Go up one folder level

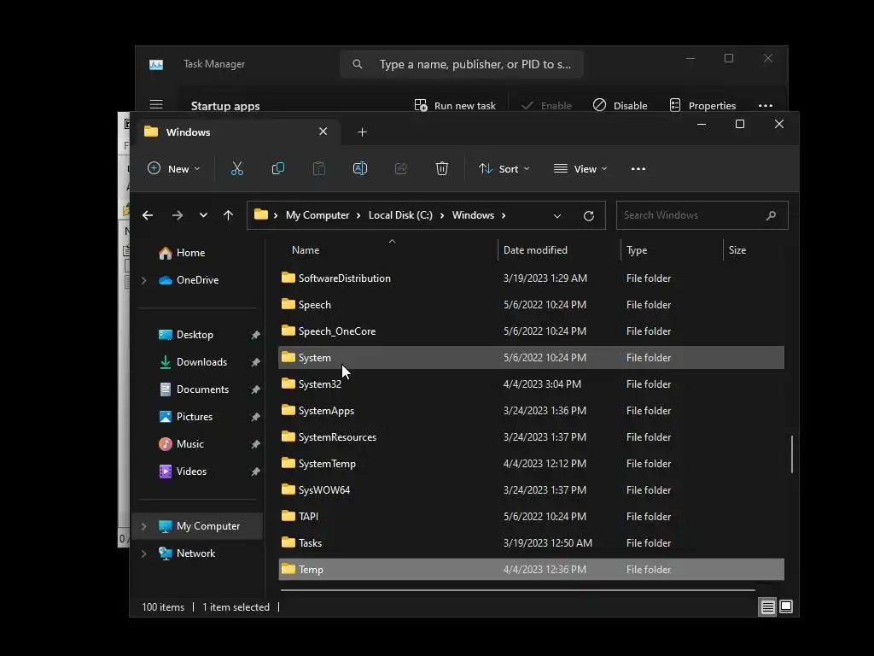[x=228, y=215]
